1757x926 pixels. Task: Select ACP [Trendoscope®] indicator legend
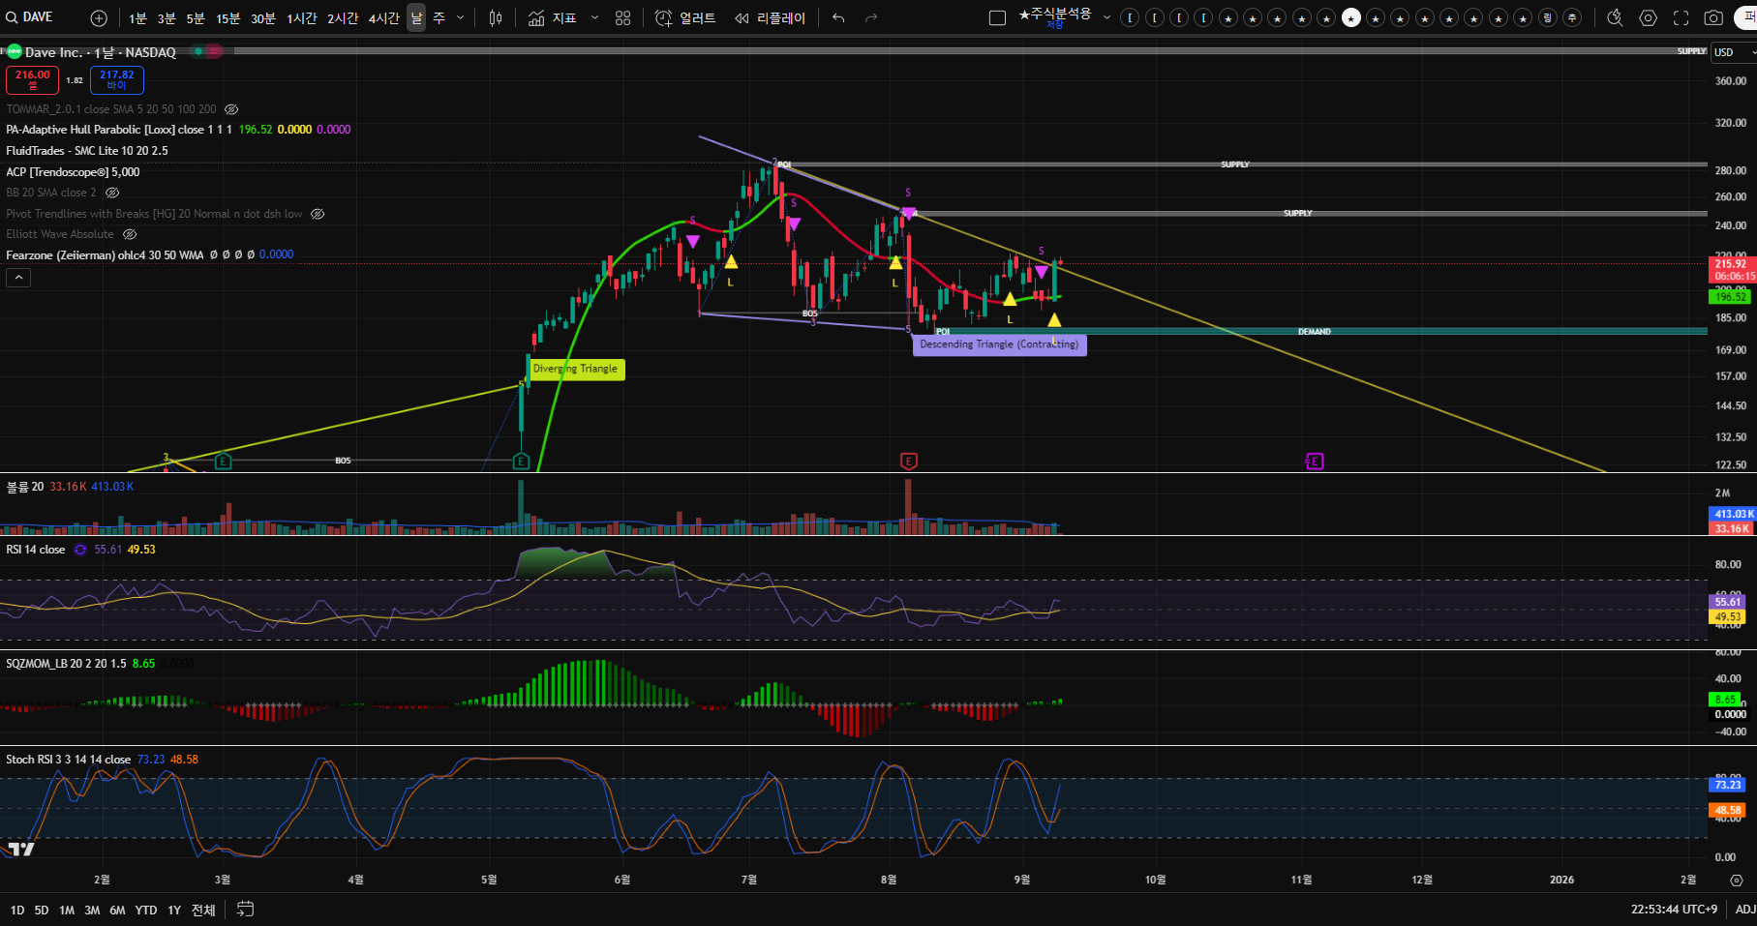[x=73, y=172]
